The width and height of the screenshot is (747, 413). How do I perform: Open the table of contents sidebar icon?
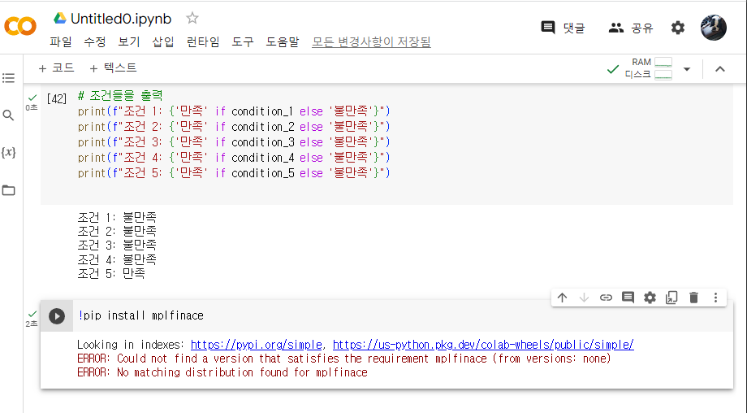click(9, 78)
